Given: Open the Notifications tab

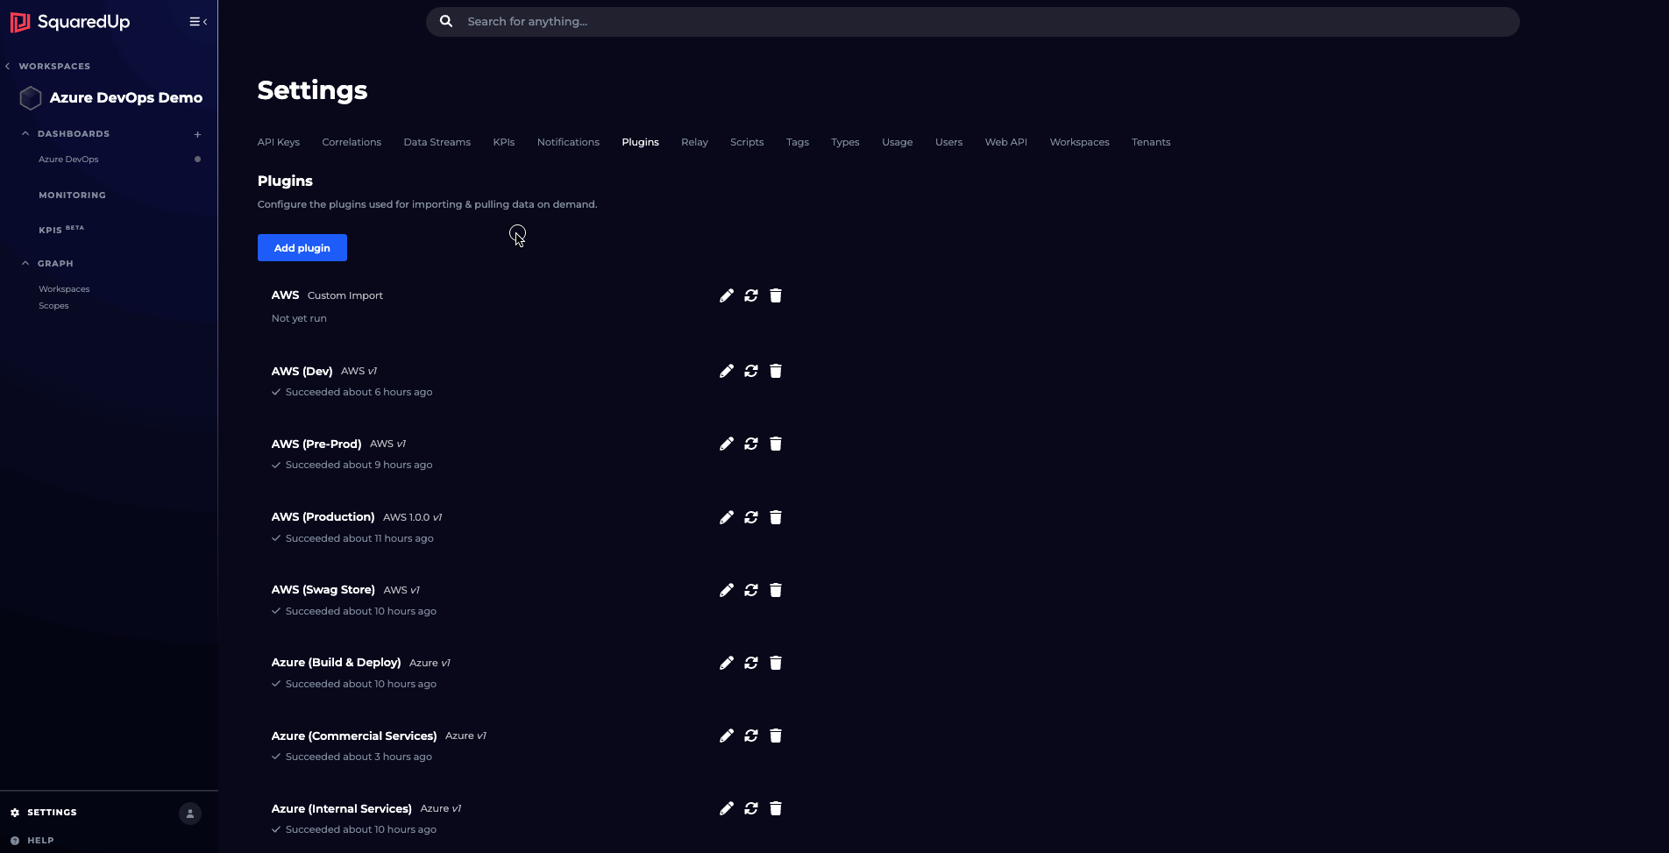Looking at the screenshot, I should point(568,142).
